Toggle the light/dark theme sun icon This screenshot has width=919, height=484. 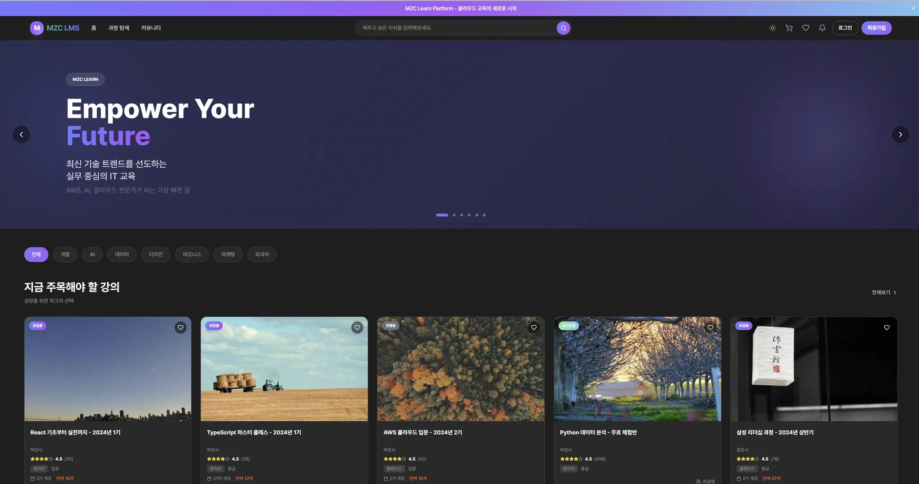[772, 28]
